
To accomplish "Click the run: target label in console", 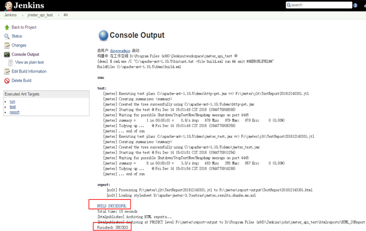I will [x=101, y=78].
